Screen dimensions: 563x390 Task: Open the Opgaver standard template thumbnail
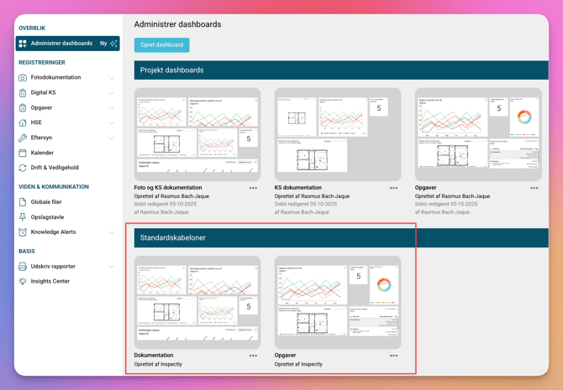click(x=338, y=302)
